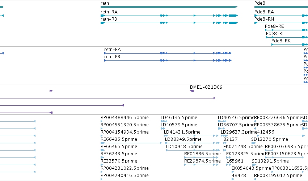Click the EK071248.5prime EST label
The height and width of the screenshot is (181, 308).
tap(243, 147)
